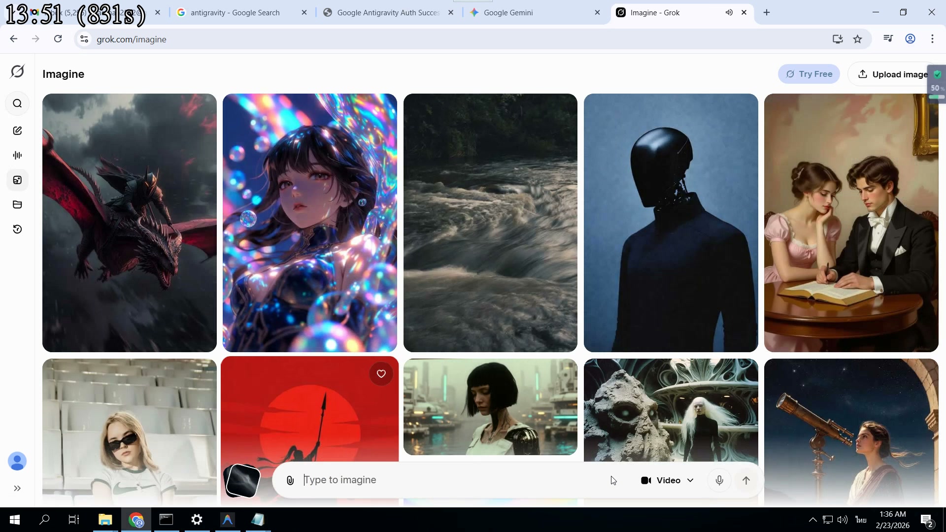Click the microphone dictation button
Screen dimensions: 946x532
point(719,480)
